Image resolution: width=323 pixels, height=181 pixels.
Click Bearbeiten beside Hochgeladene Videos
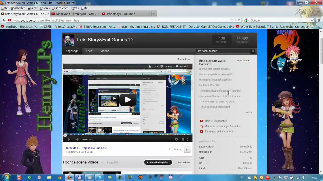click(x=183, y=162)
